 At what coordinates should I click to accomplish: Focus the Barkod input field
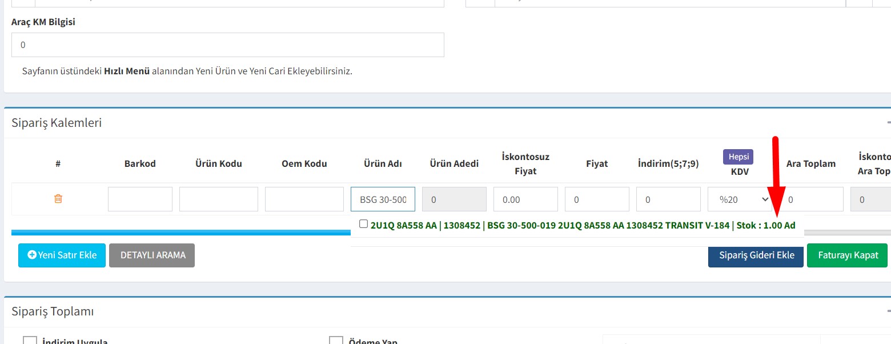[x=140, y=199]
